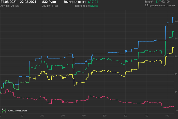Click the 300 x-axis label

(63, 116)
